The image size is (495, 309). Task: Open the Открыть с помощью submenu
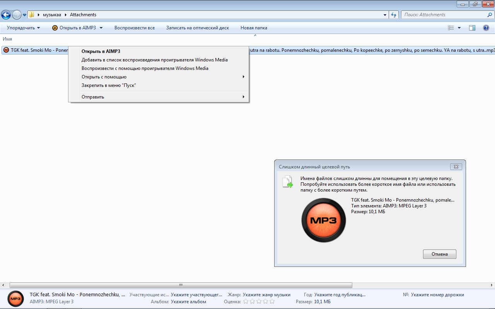point(159,77)
